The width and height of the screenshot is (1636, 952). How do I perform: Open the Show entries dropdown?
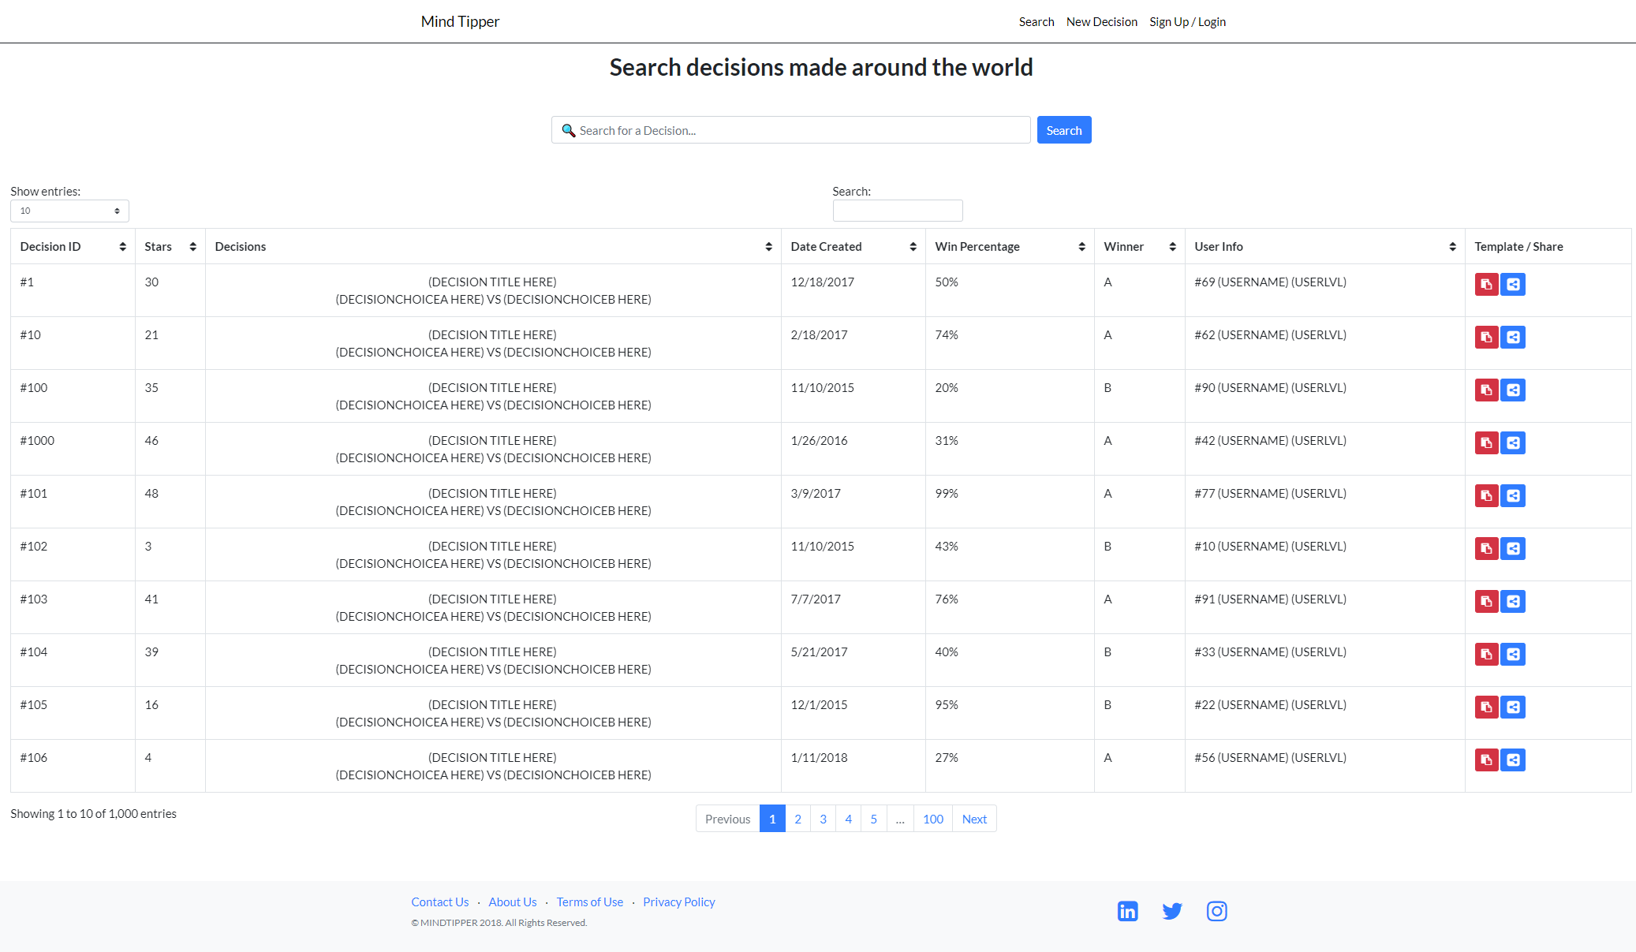[x=69, y=211]
